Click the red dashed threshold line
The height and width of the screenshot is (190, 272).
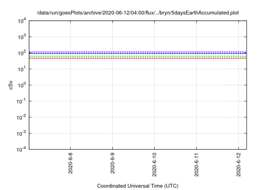pyautogui.click(x=138, y=59)
